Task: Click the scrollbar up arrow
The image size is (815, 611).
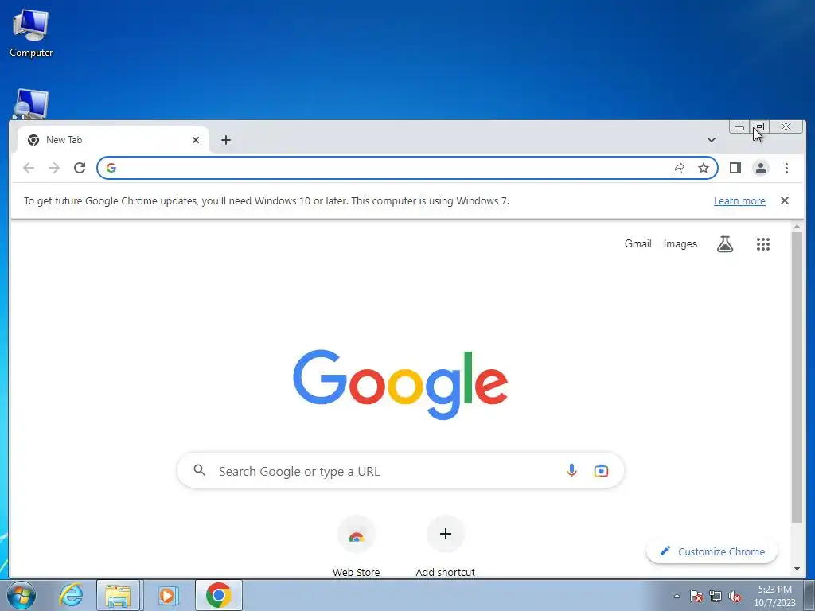Action: click(797, 227)
